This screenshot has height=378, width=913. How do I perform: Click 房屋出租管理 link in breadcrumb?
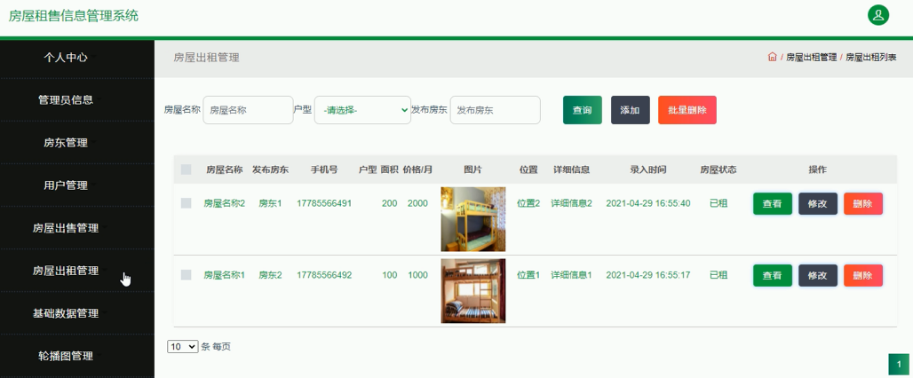(811, 57)
